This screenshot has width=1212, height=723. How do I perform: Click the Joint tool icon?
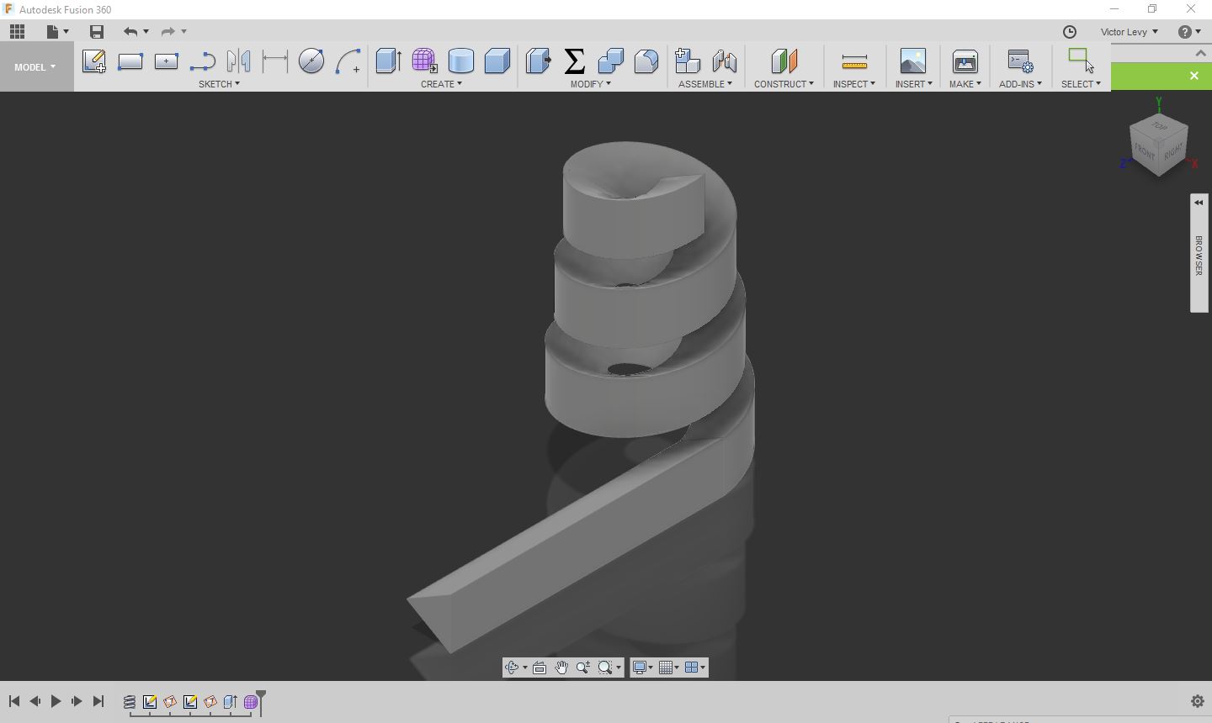point(724,61)
